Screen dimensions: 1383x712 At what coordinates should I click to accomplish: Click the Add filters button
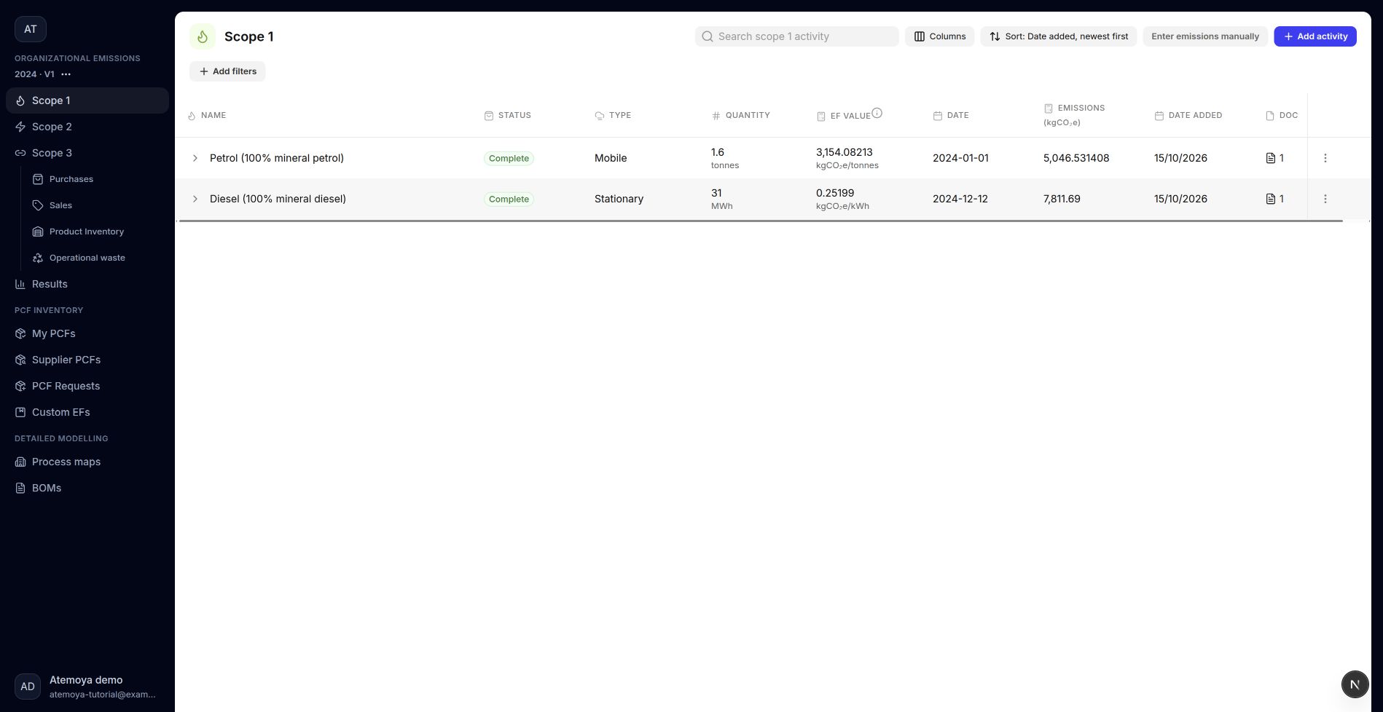227,71
